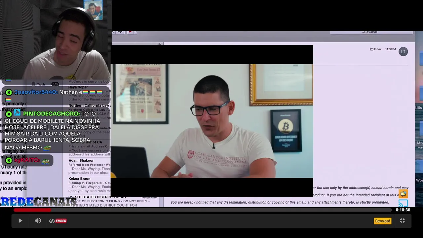
Task: Click the green Kick badge beside Joaovitor5440
Action: [x=9, y=93]
